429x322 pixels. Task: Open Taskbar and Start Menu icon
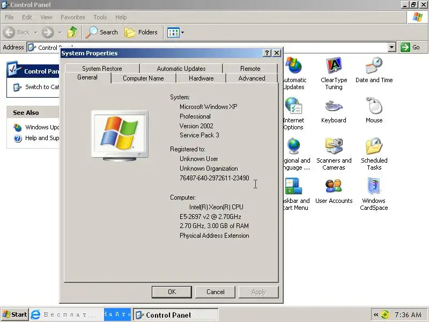[293, 186]
